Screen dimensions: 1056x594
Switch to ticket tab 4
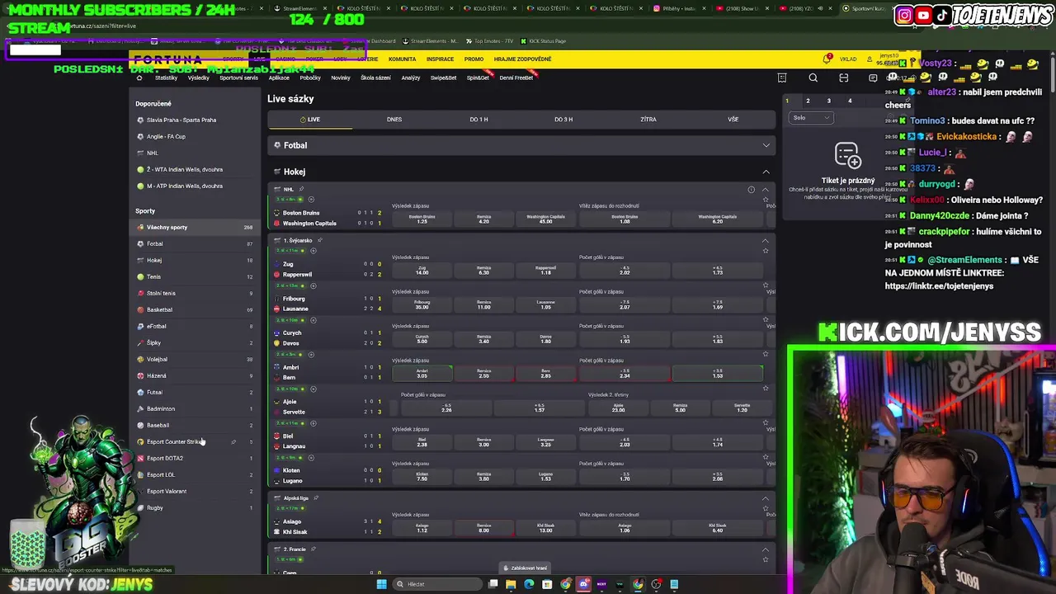[x=850, y=101]
